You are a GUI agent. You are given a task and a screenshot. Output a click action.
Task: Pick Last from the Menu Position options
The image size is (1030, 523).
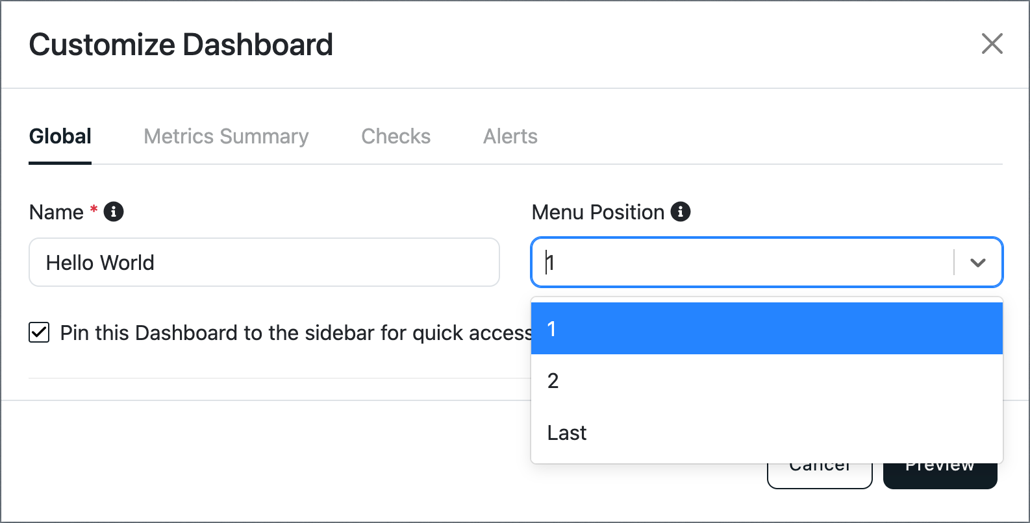pos(767,432)
